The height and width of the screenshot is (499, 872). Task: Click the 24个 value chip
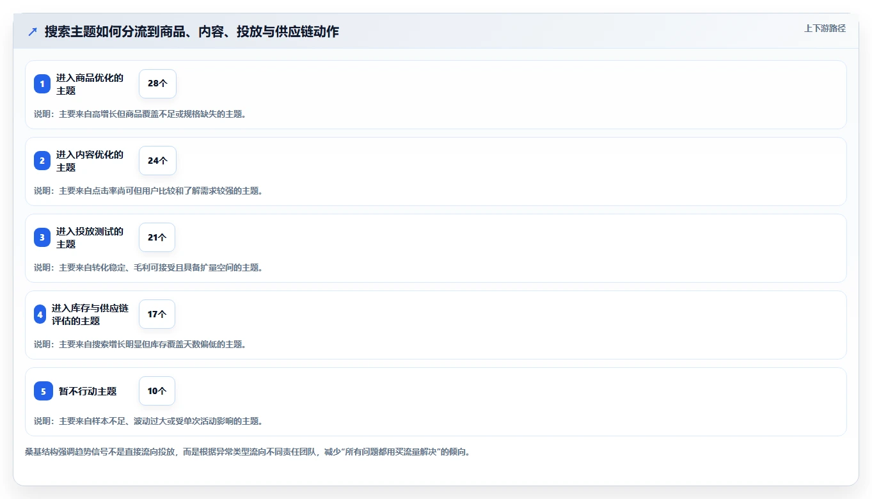click(157, 161)
